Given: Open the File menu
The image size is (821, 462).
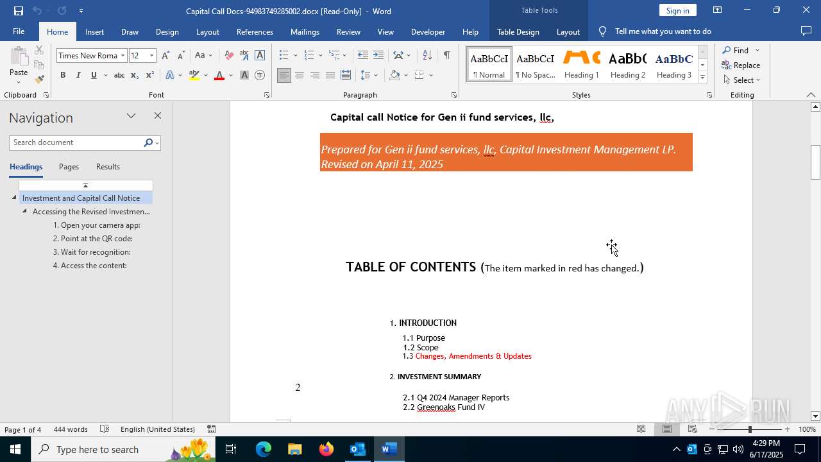Looking at the screenshot, I should [19, 31].
